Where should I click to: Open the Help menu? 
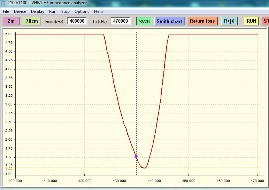(98, 11)
